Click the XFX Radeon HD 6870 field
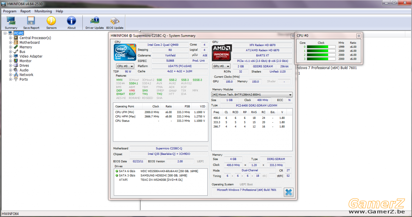The width and height of the screenshot is (412, 217). tap(262, 45)
